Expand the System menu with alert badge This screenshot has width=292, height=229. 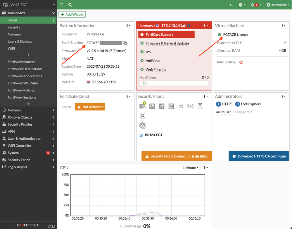[x=28, y=153]
